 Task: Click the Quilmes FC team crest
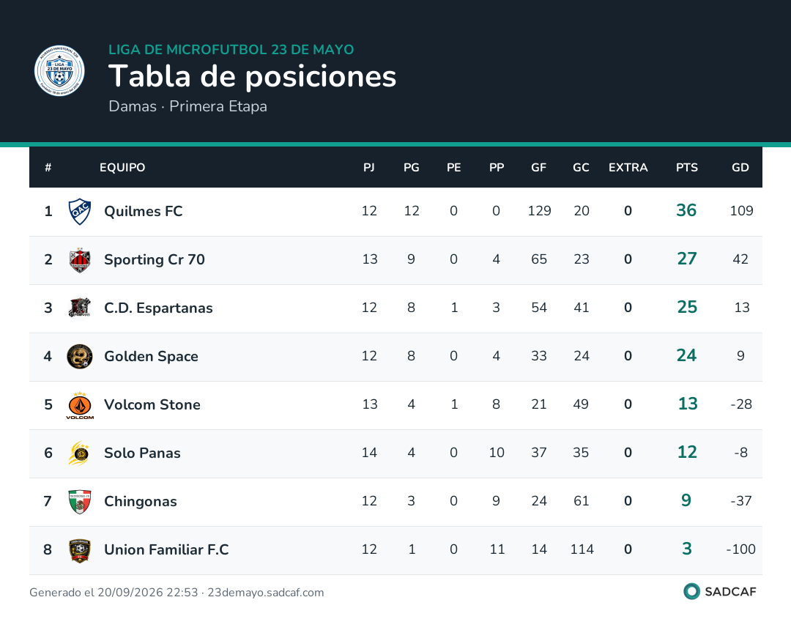[x=80, y=212]
